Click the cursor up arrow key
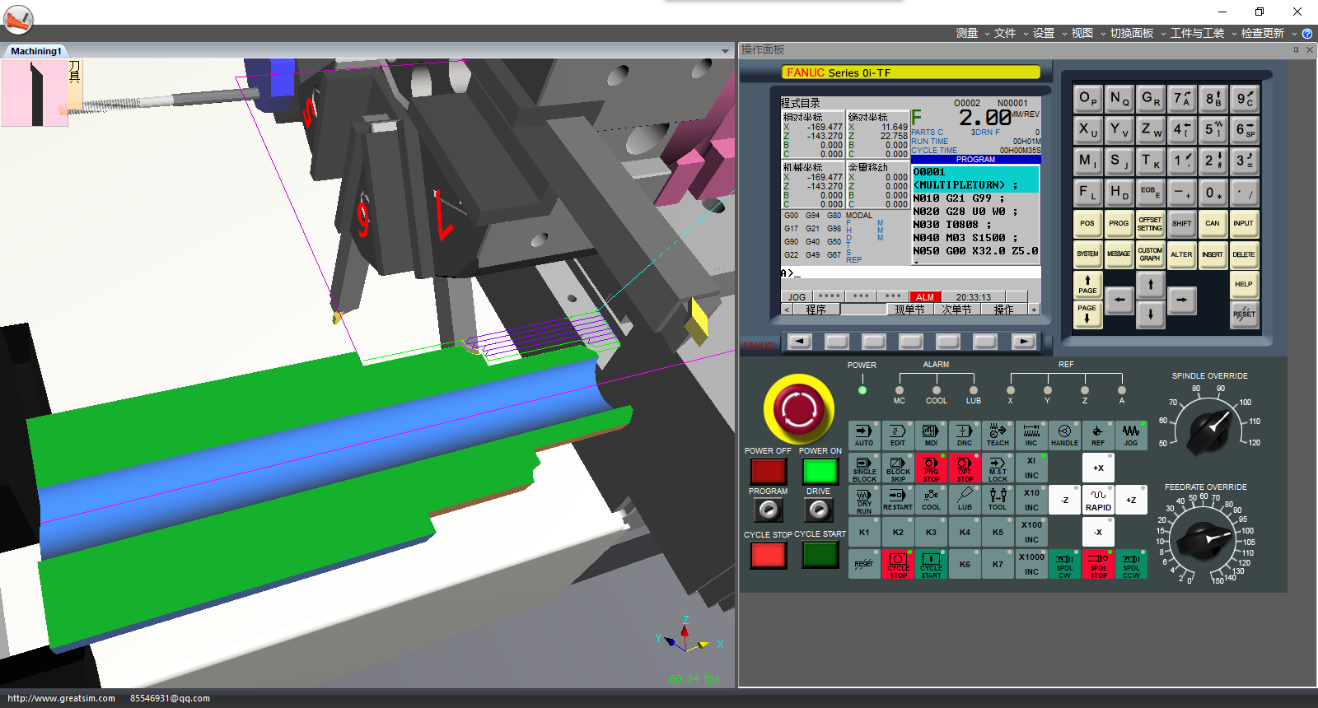This screenshot has height=708, width=1318. (1150, 285)
